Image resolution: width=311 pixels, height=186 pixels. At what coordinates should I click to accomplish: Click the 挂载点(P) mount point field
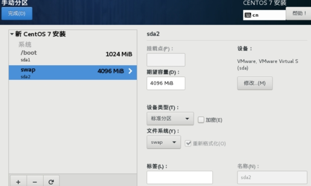(166, 59)
